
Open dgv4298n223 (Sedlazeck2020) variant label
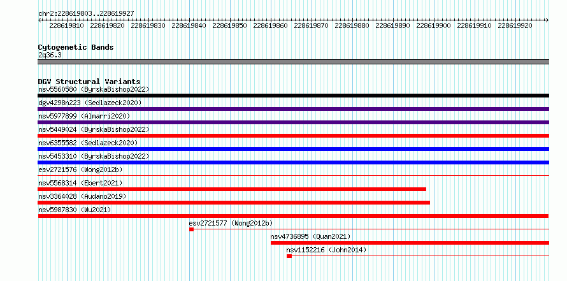click(90, 103)
